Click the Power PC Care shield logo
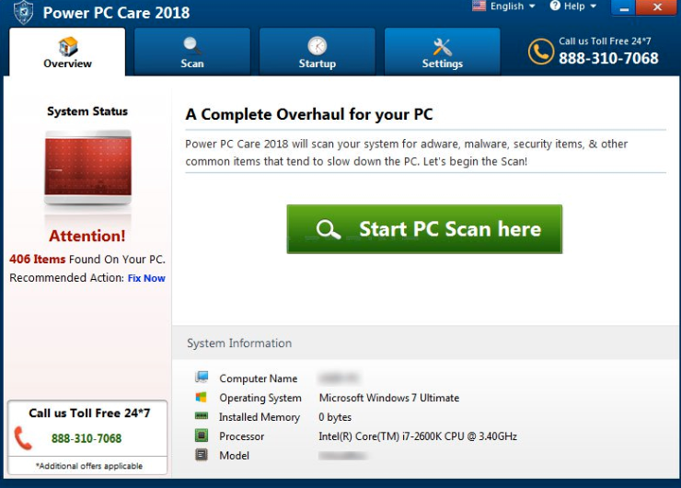The height and width of the screenshot is (488, 681). (23, 12)
